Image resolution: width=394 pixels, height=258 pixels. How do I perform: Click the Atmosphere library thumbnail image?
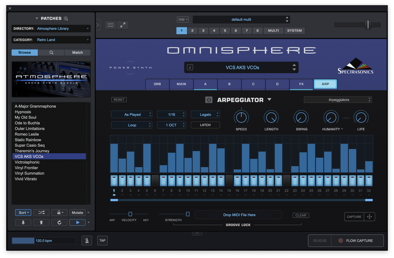click(x=51, y=79)
